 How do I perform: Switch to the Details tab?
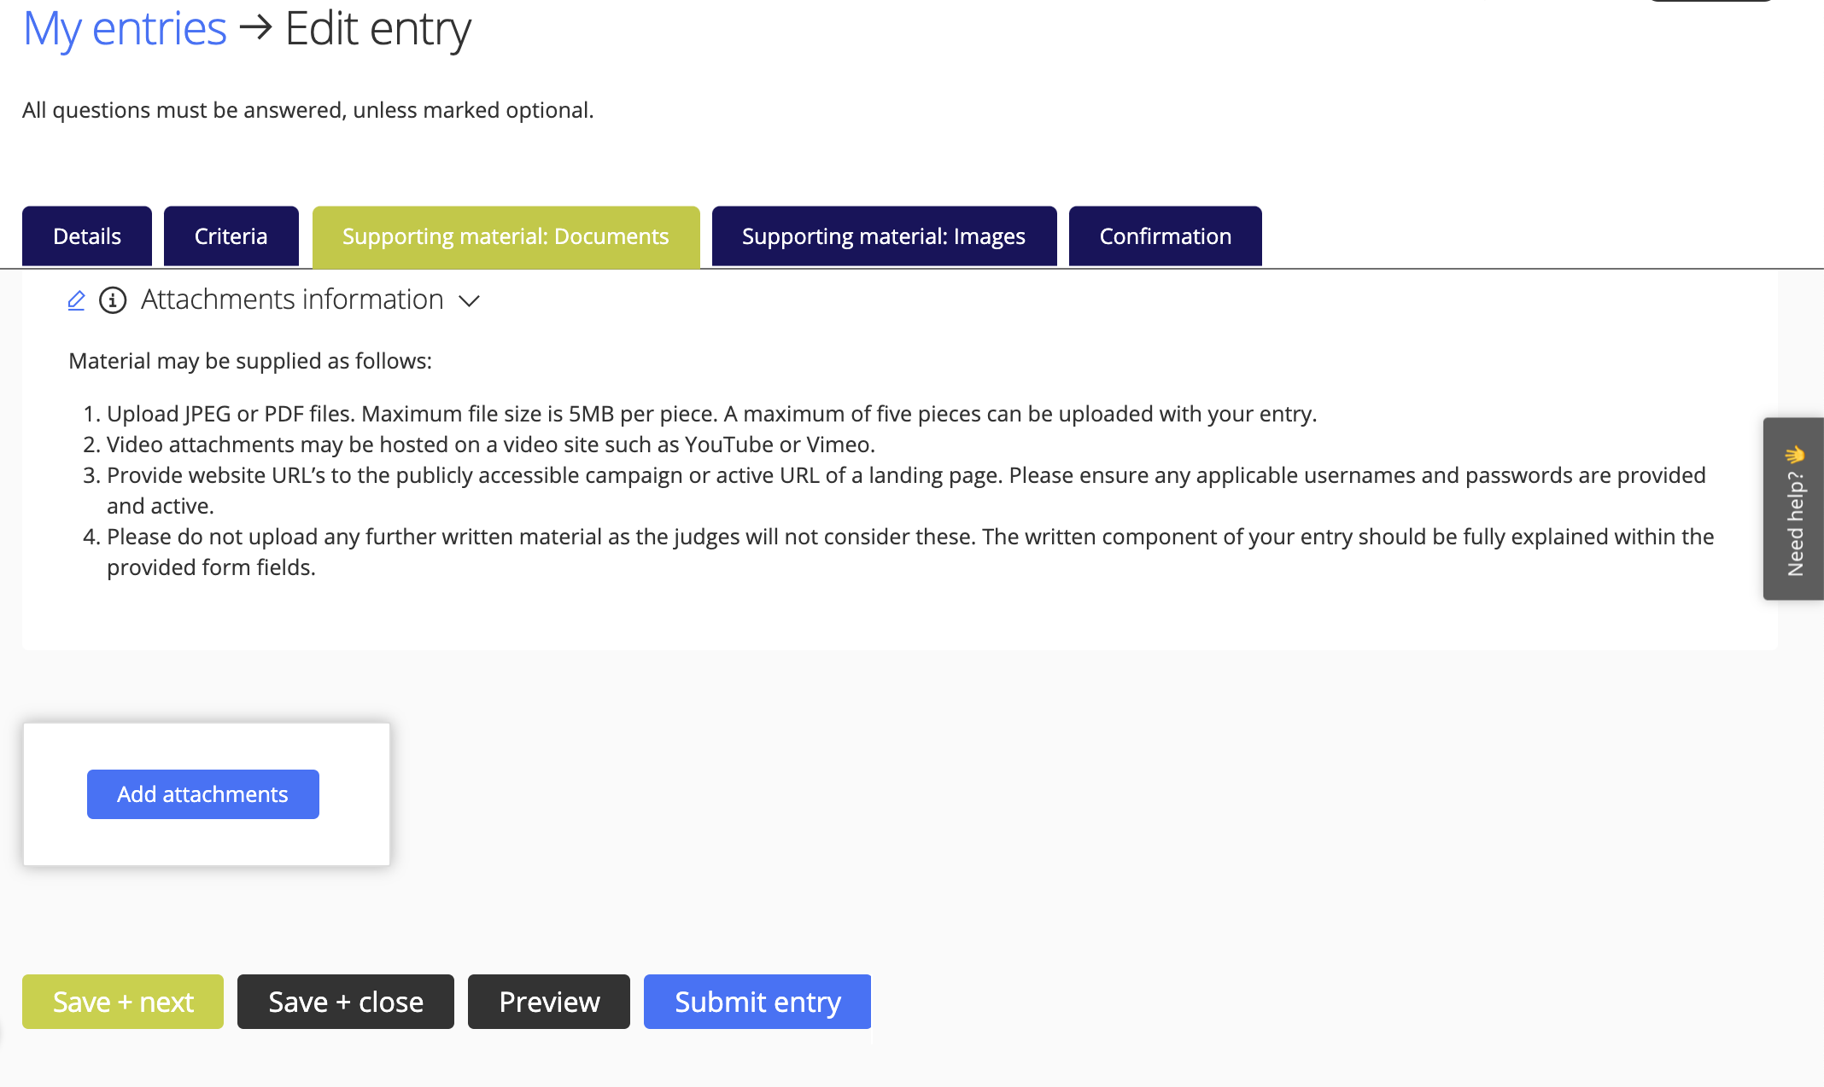point(85,235)
